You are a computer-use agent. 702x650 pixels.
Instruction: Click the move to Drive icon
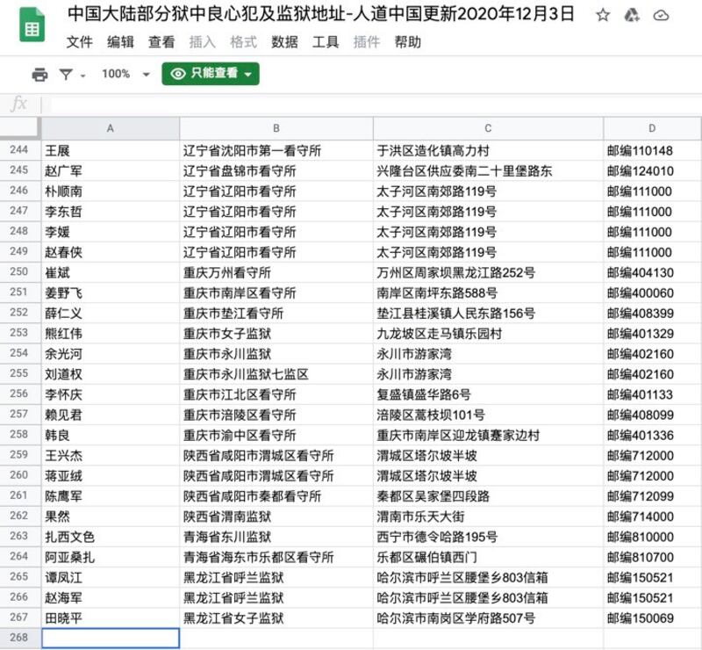(x=632, y=15)
